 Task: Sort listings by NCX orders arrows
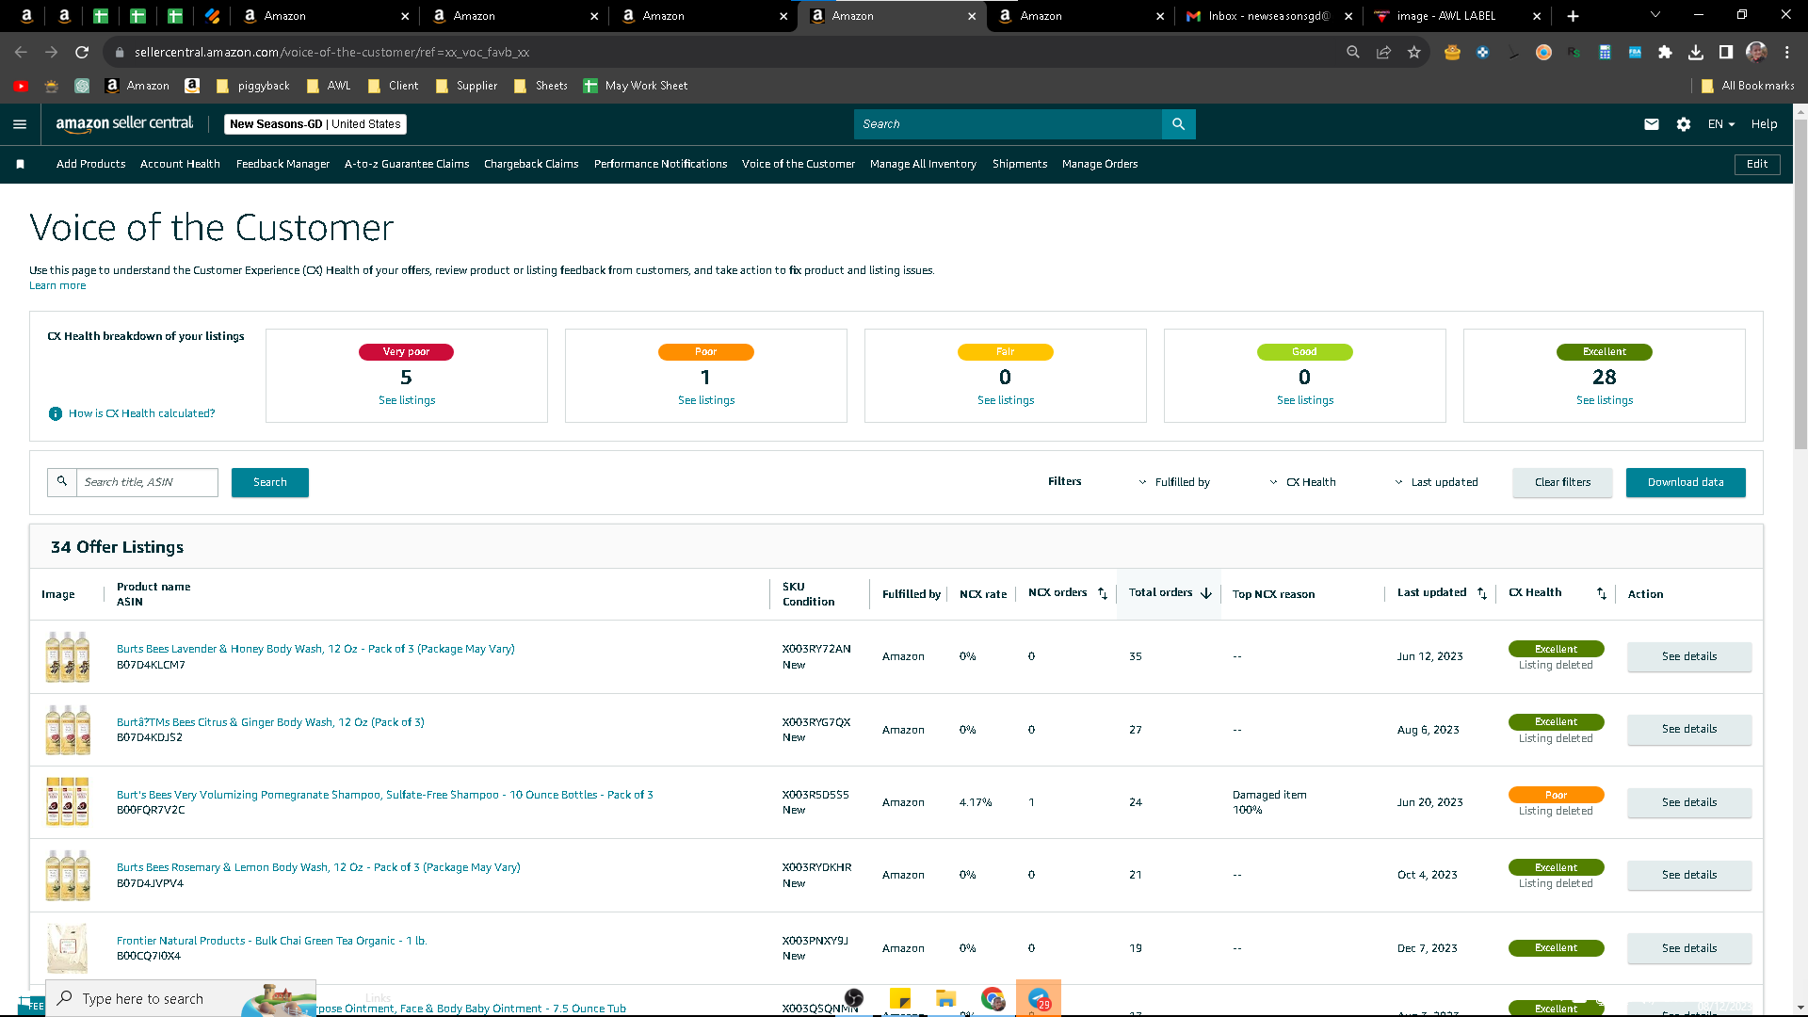click(1103, 593)
